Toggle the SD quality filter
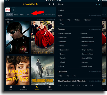Viewport: 107px width, 95px height. [60, 76]
